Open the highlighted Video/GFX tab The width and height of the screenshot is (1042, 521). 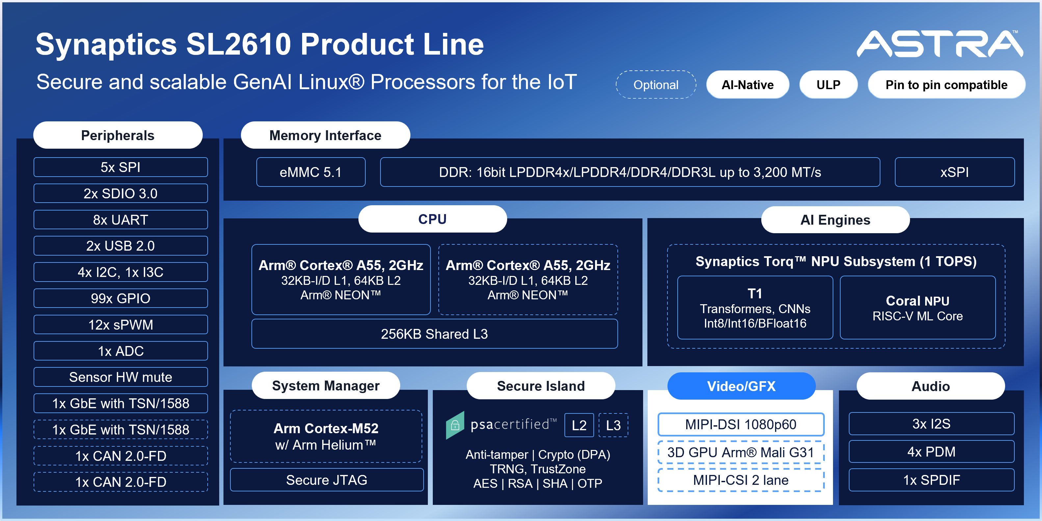741,386
